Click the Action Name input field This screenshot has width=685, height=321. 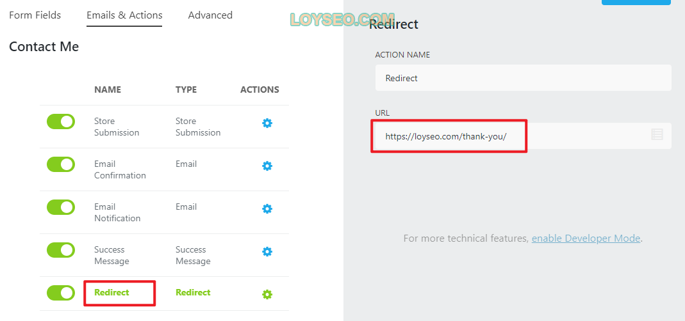[x=523, y=78]
